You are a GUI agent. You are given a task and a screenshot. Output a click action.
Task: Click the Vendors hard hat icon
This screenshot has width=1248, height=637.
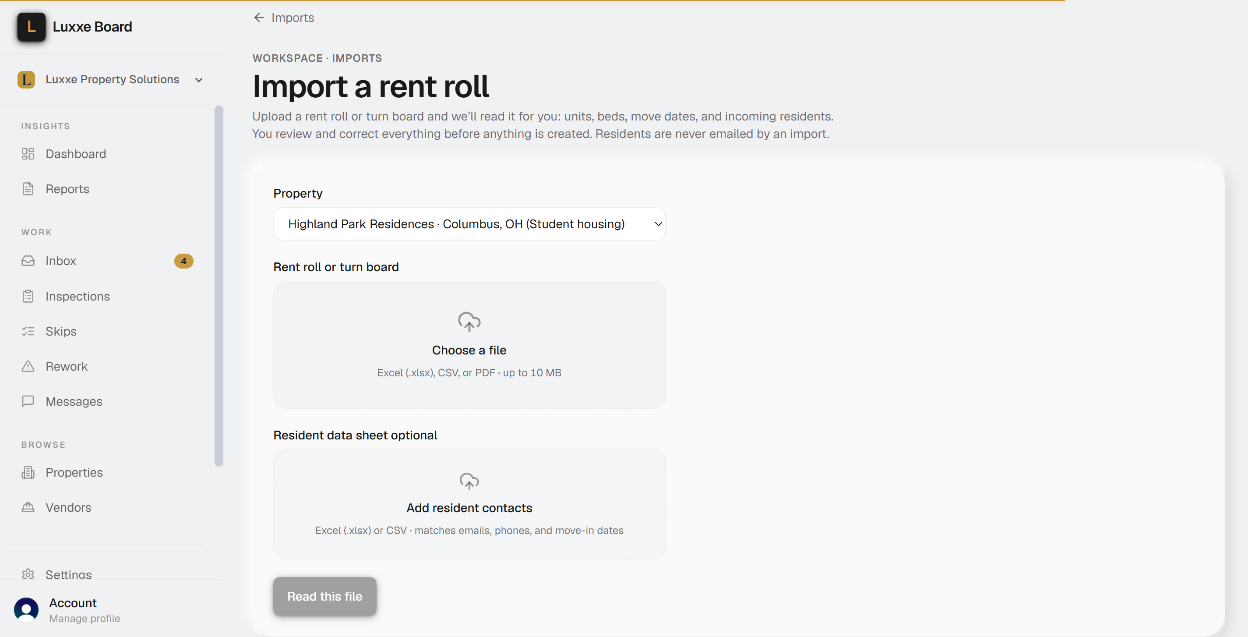[x=28, y=507]
